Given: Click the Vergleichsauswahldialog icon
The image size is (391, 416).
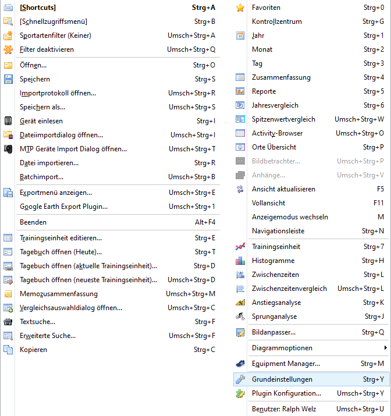Looking at the screenshot, I should coord(8,308).
